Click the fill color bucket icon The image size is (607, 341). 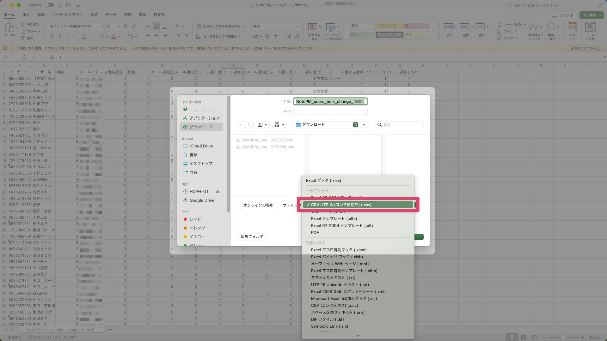[101, 36]
